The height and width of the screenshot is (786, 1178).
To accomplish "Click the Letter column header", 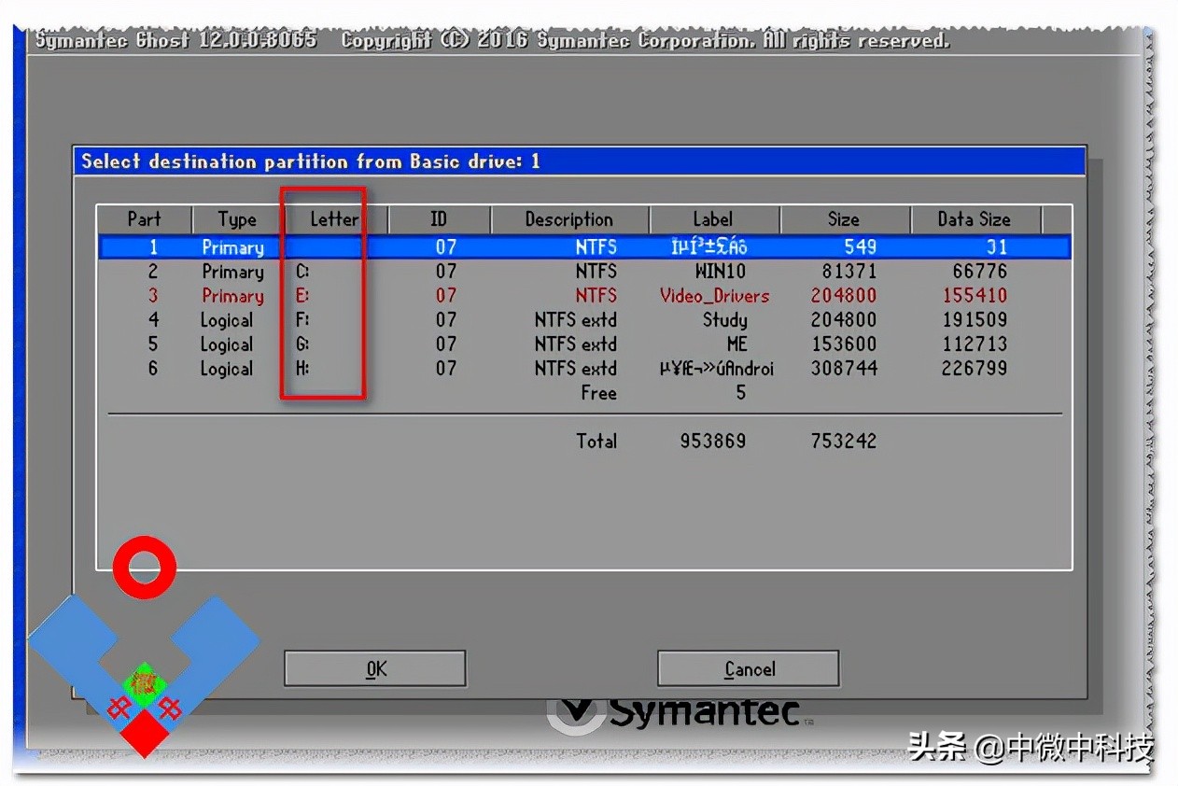I will (x=334, y=219).
